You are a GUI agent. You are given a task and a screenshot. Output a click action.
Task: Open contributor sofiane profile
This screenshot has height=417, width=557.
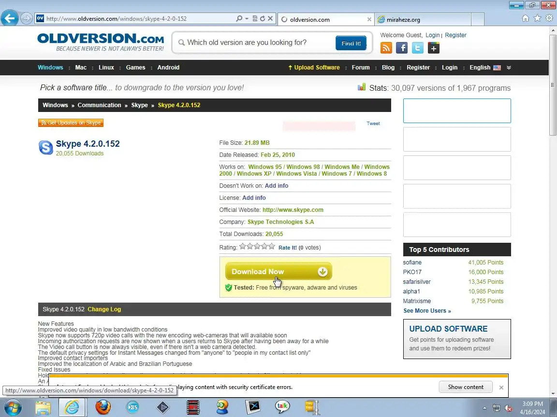click(x=412, y=263)
